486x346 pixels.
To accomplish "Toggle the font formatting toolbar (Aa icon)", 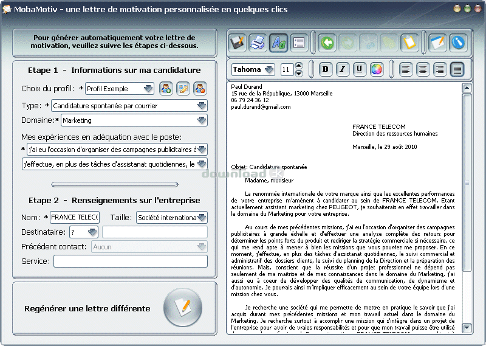I will [278, 43].
